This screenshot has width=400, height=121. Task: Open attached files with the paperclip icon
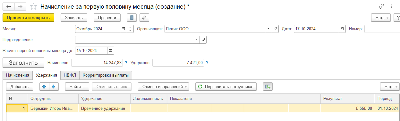[144, 18]
